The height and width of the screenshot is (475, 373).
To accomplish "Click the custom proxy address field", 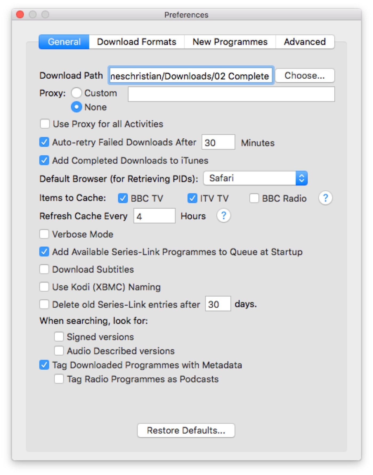I will pyautogui.click(x=231, y=94).
